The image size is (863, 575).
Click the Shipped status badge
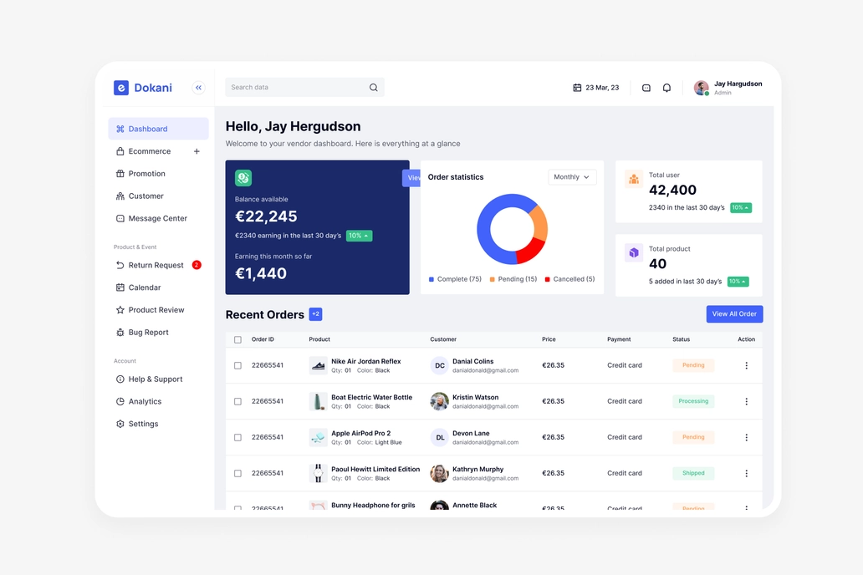[x=693, y=473]
